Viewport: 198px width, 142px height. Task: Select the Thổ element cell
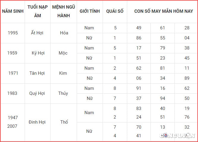click(x=64, y=122)
